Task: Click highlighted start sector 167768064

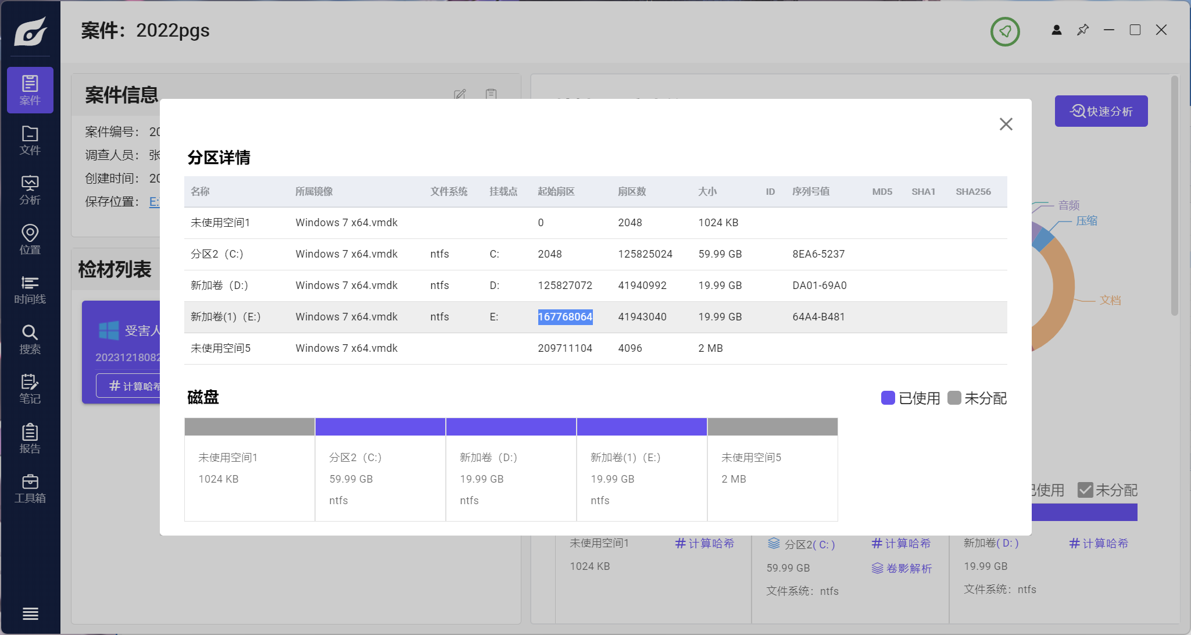Action: [x=565, y=317]
